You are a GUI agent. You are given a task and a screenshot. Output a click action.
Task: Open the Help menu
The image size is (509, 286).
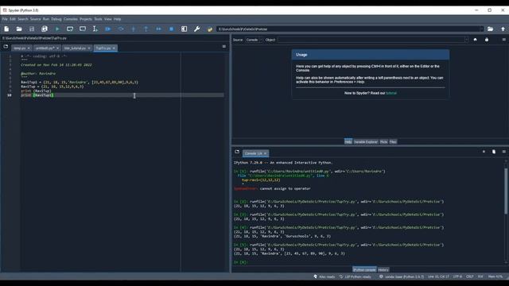point(117,19)
